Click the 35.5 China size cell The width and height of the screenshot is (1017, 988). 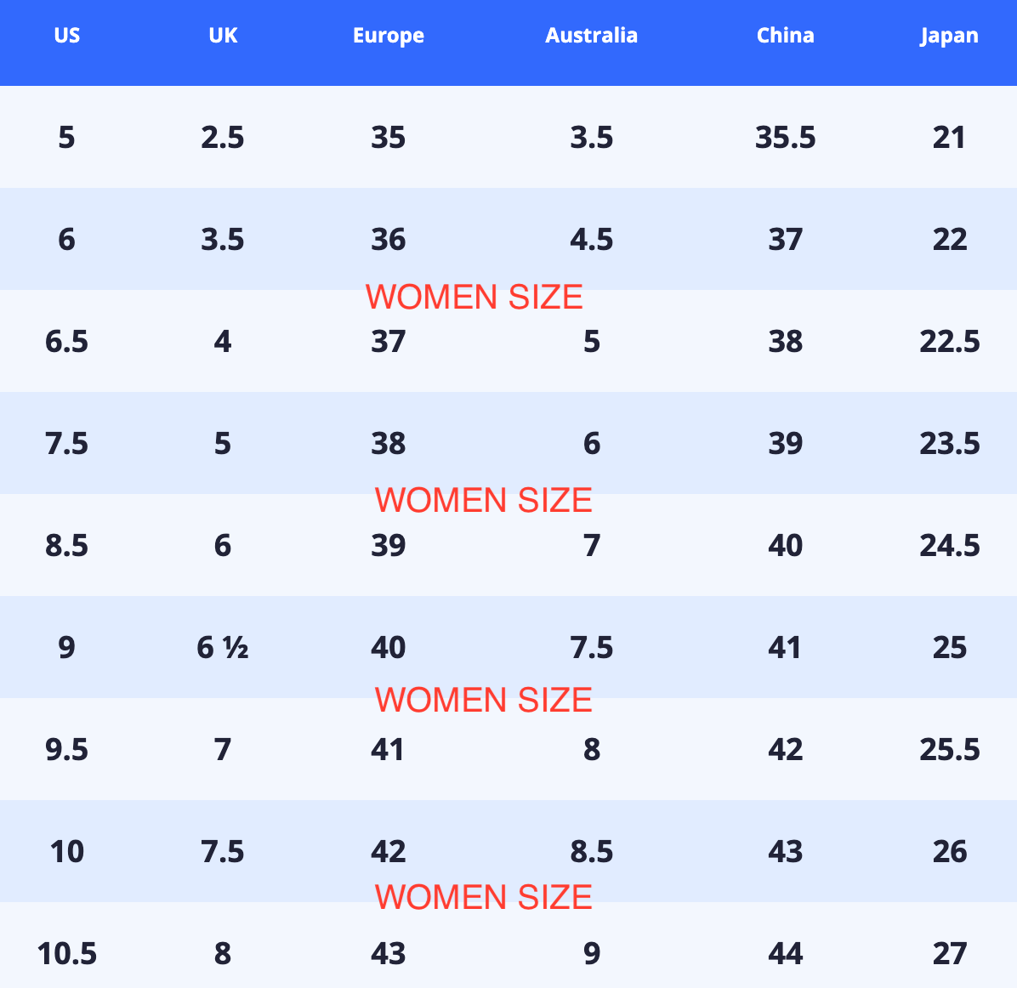click(x=786, y=138)
